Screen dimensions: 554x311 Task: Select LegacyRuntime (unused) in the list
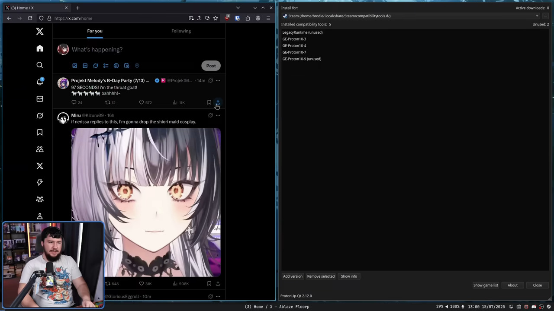coord(303,32)
